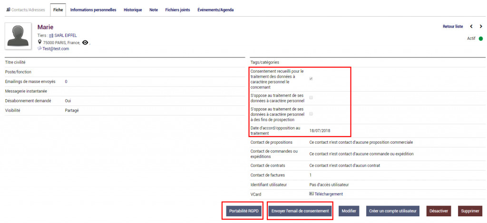
Task: Click the contact avatar photo placeholder
Action: point(18,36)
